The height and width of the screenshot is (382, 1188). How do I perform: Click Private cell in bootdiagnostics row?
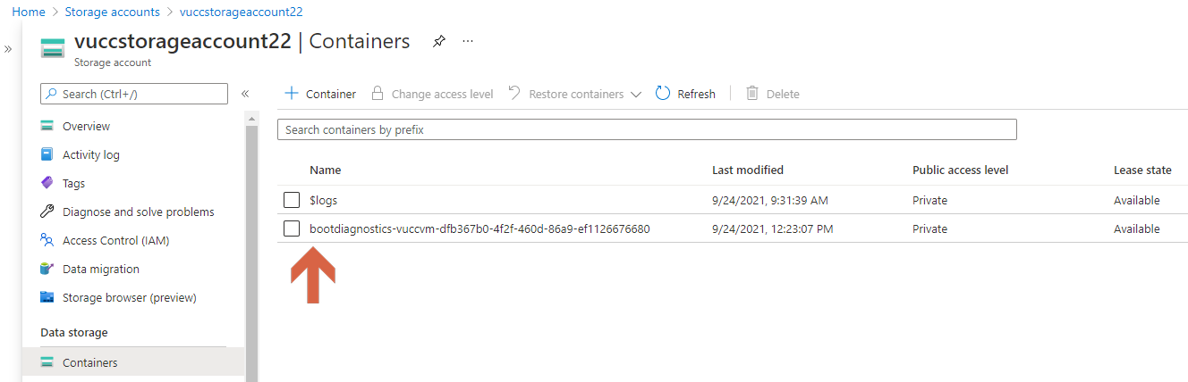929,229
